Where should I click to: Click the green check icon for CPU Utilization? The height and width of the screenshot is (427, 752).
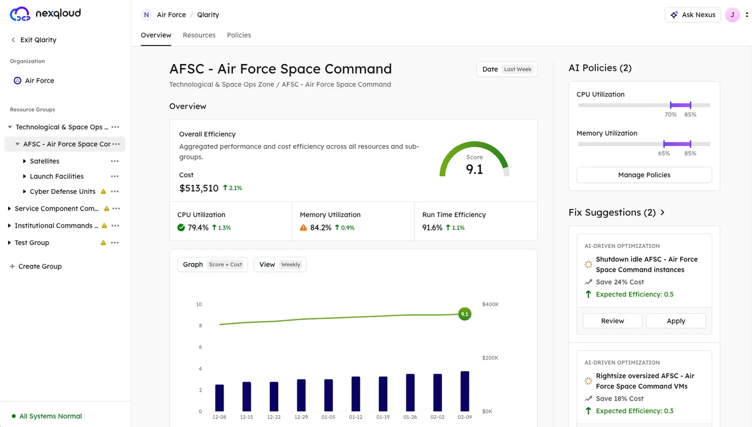coord(181,228)
